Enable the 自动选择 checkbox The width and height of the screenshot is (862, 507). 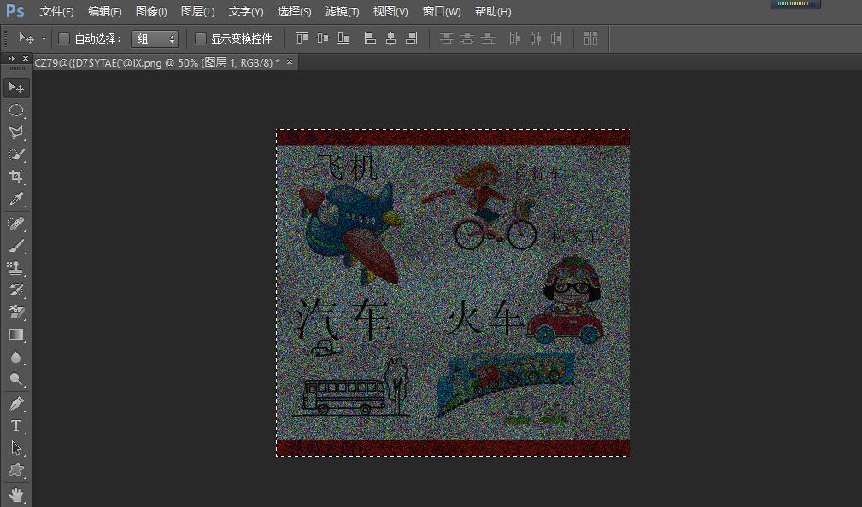pyautogui.click(x=64, y=38)
